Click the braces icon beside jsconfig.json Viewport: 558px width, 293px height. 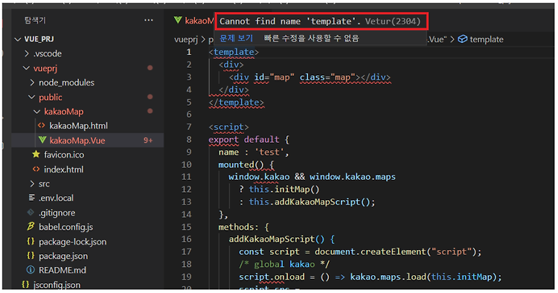tap(25, 285)
